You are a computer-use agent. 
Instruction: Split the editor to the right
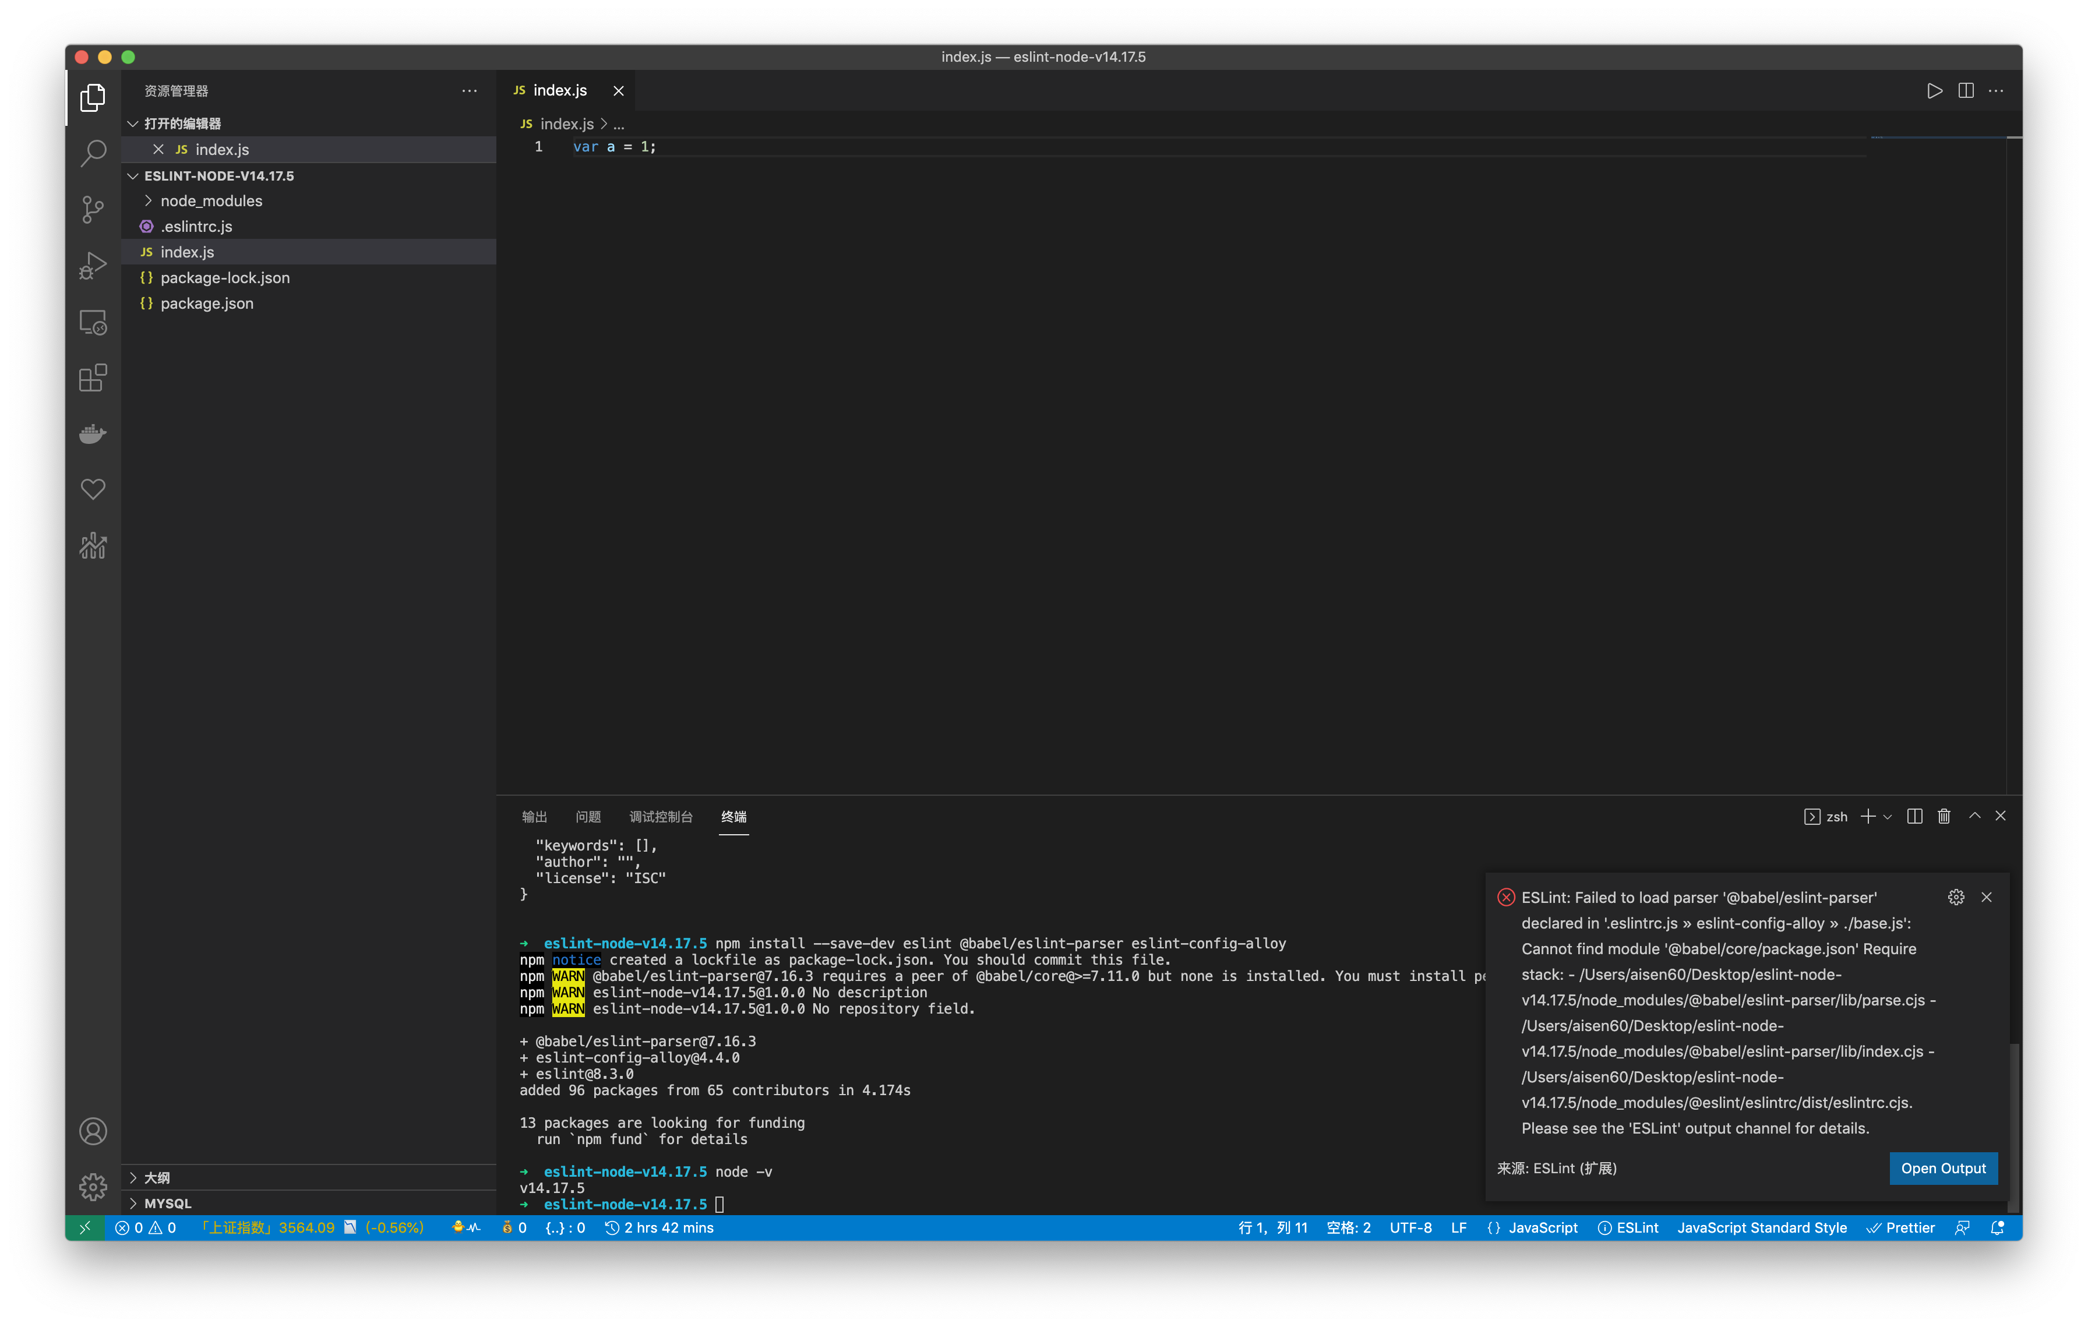(1966, 91)
